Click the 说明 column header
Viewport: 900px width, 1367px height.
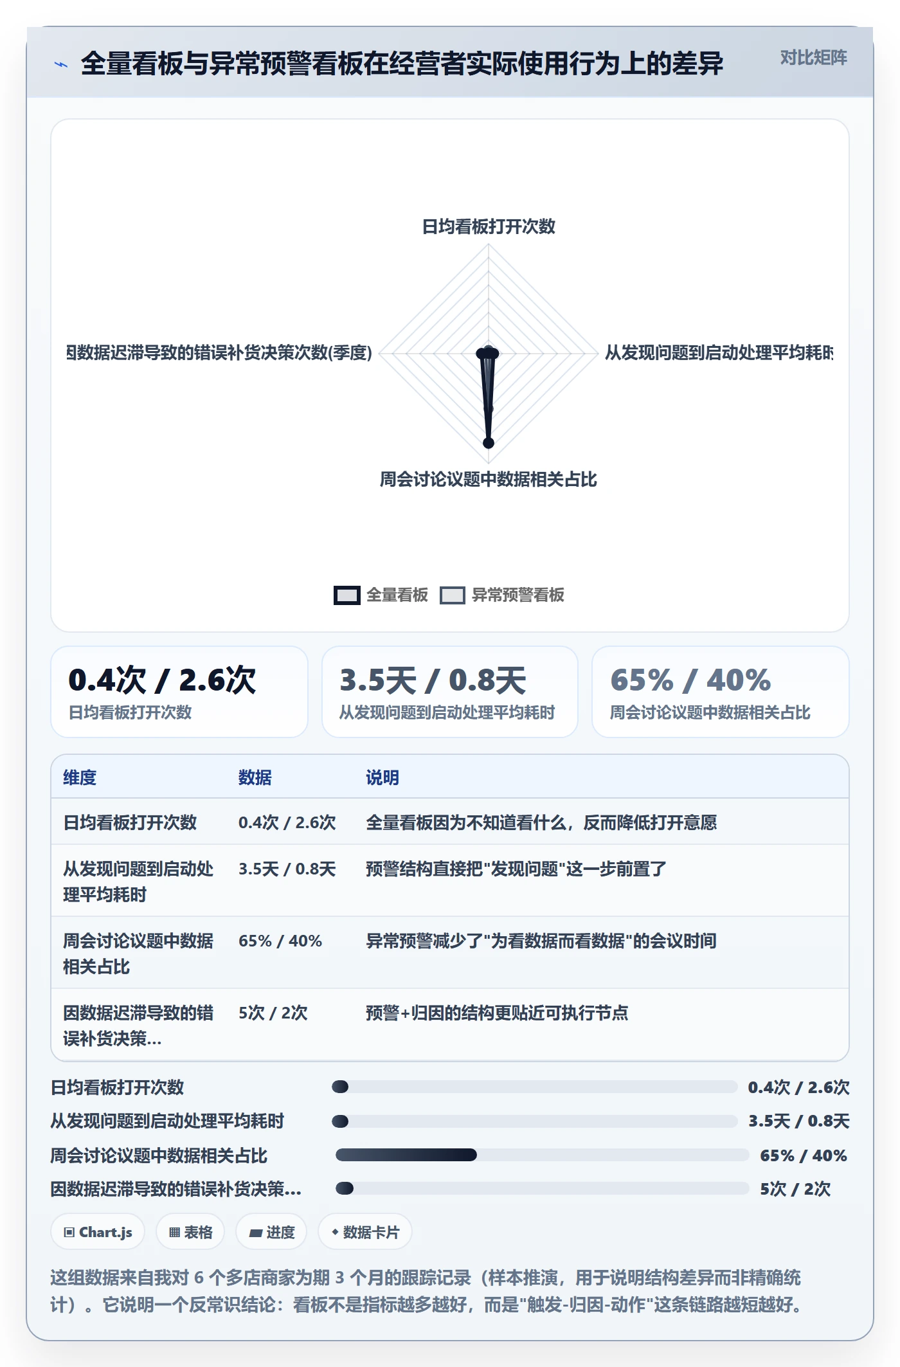point(382,777)
